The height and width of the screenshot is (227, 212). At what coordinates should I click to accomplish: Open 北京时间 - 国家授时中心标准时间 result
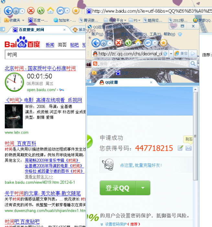(x=40, y=68)
